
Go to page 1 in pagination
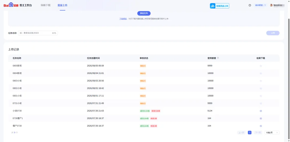pyautogui.click(x=250, y=133)
